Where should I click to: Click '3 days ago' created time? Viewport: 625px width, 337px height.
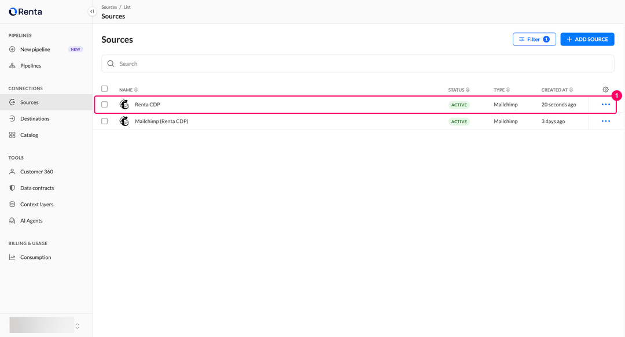553,121
